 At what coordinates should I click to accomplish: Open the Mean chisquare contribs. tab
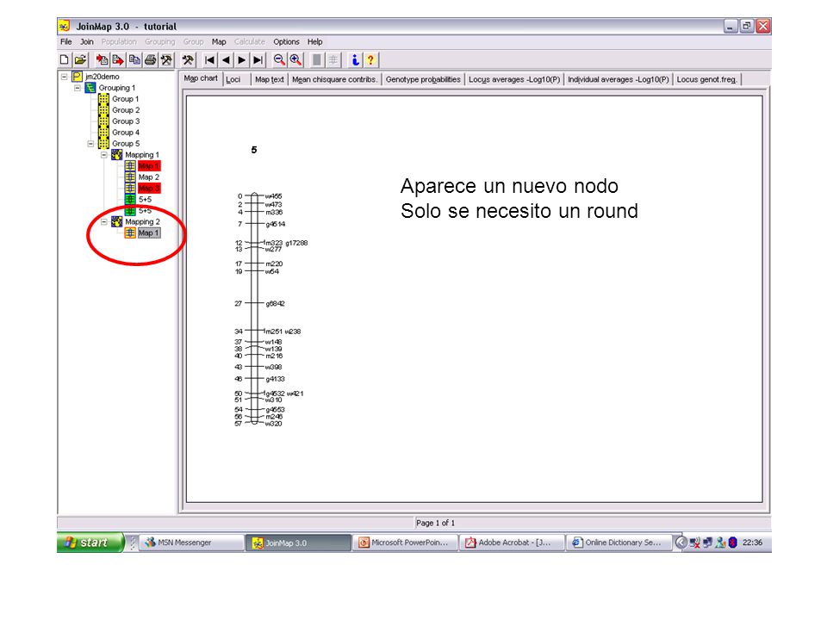tap(335, 79)
